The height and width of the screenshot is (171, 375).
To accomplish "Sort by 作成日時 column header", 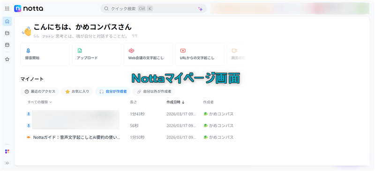I will tap(175, 102).
